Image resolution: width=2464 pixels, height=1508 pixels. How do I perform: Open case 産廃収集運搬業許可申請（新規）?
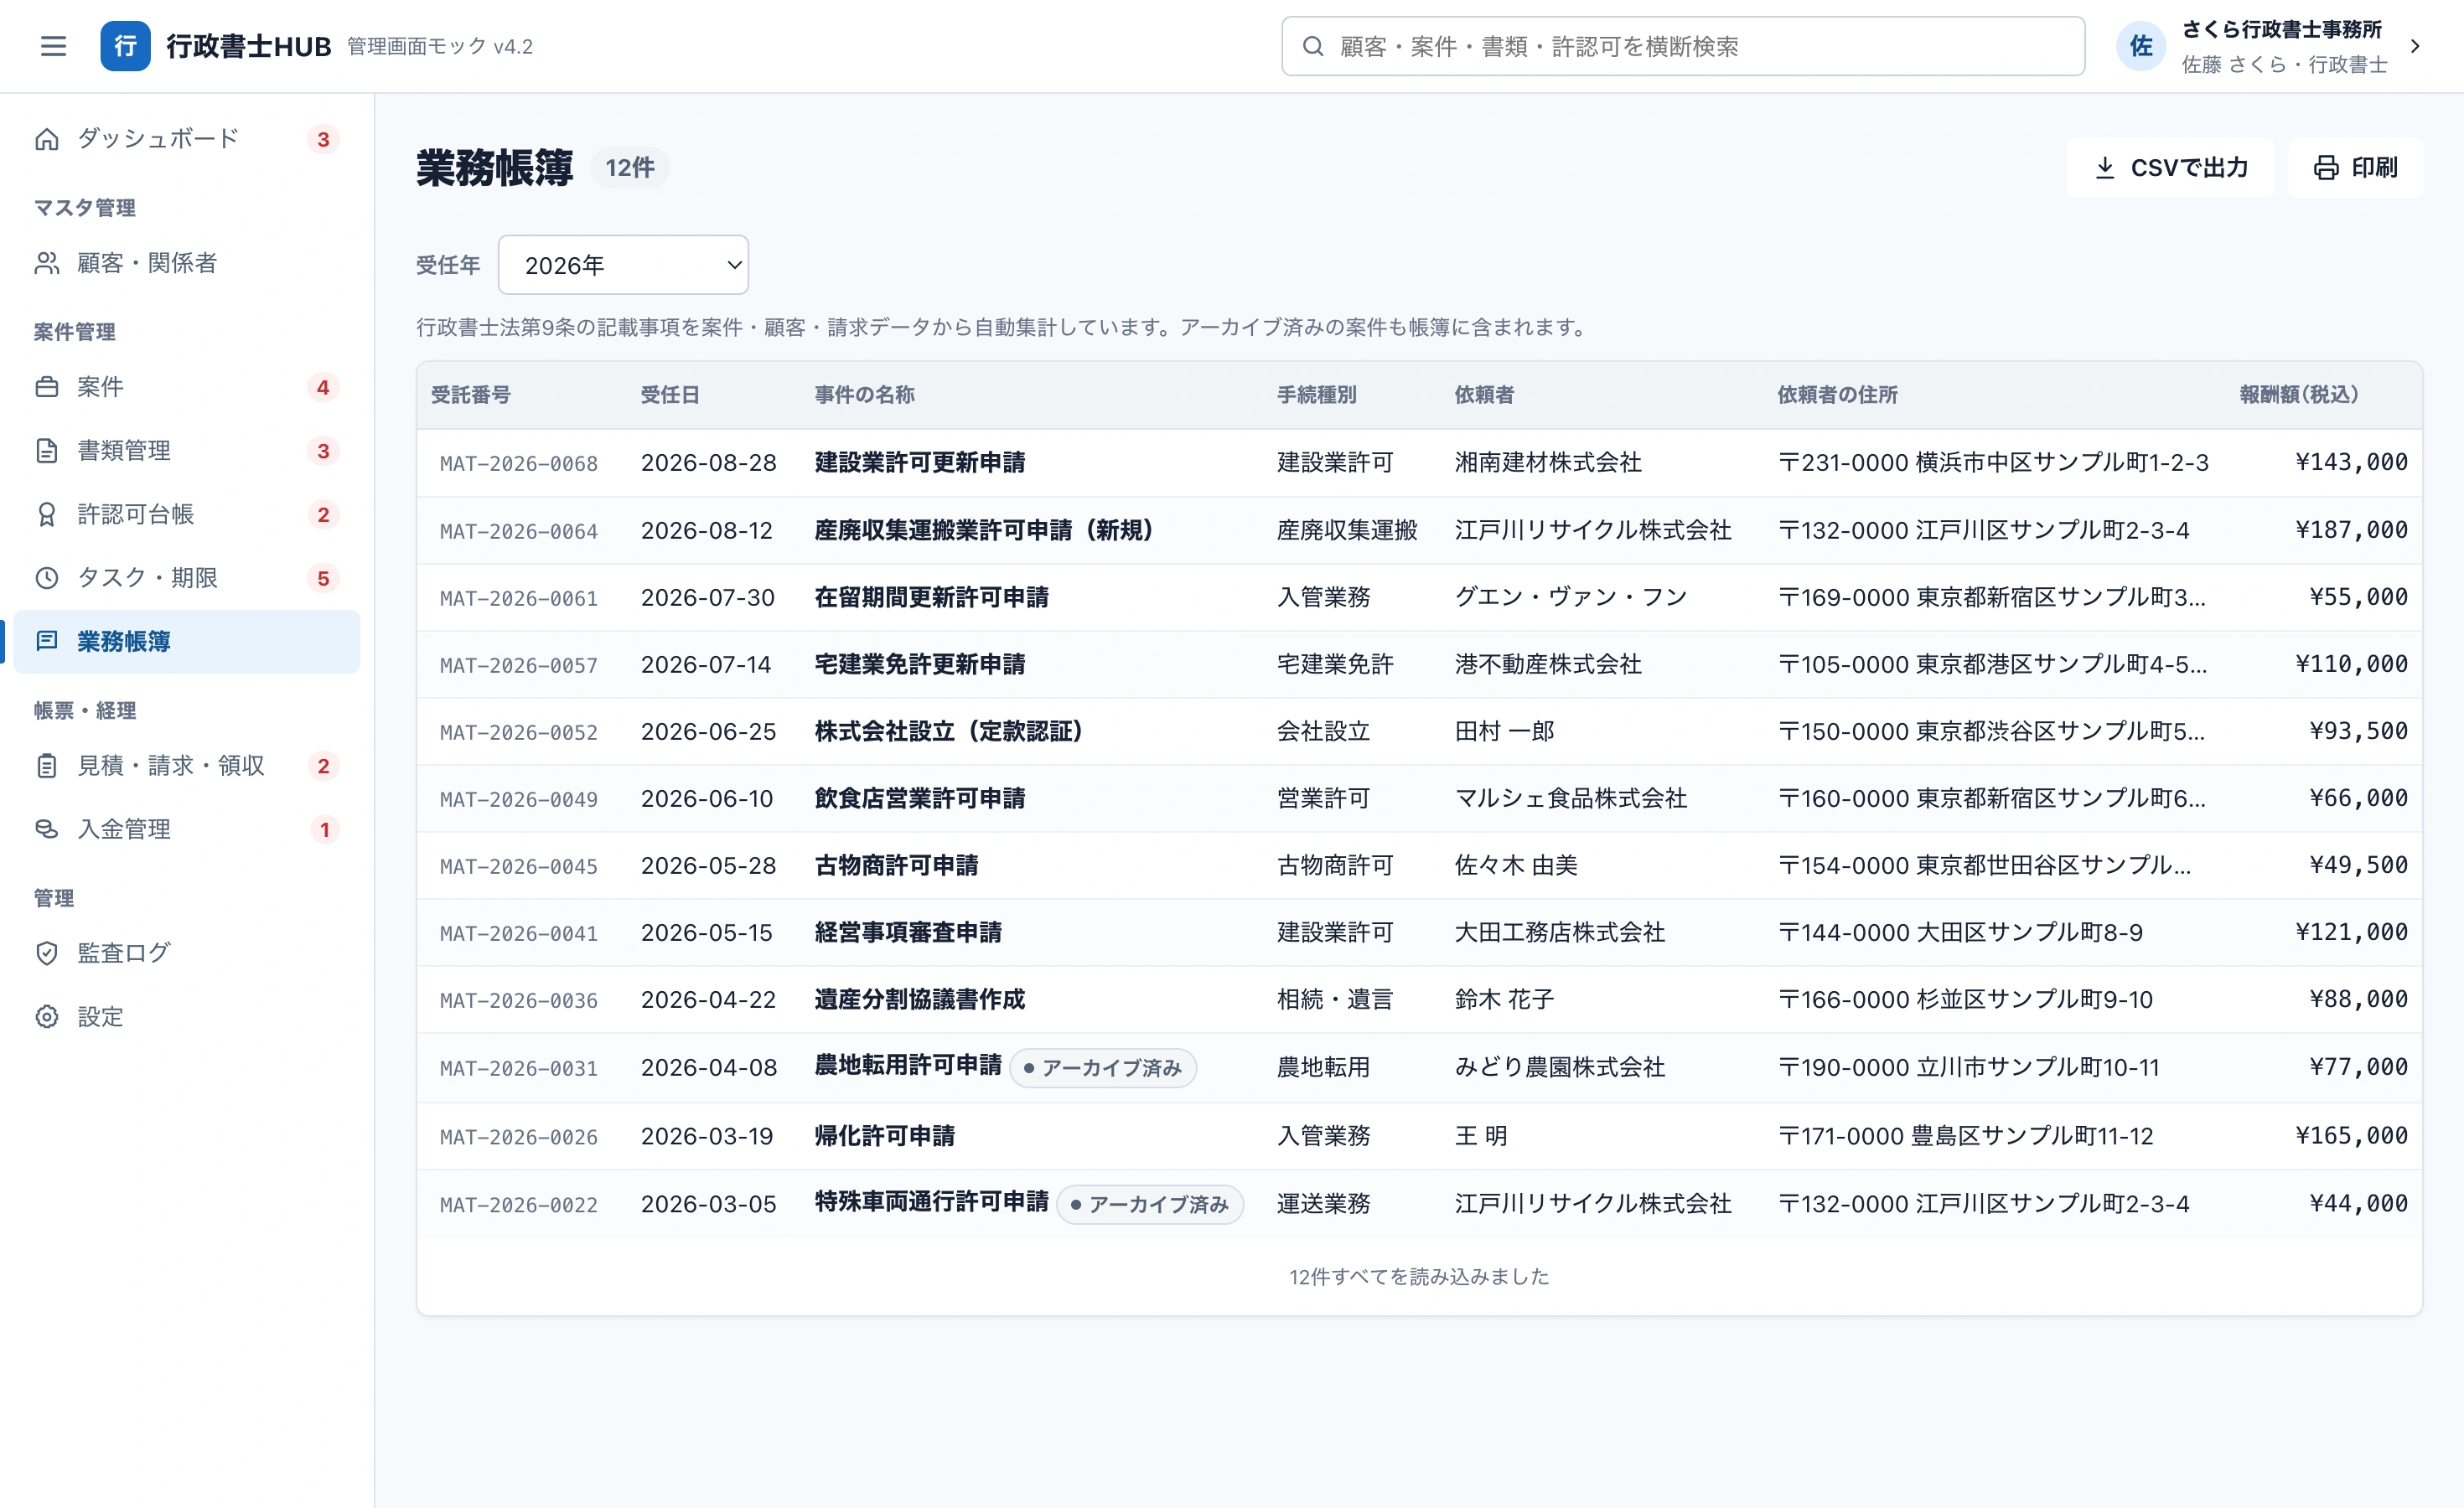(x=983, y=529)
